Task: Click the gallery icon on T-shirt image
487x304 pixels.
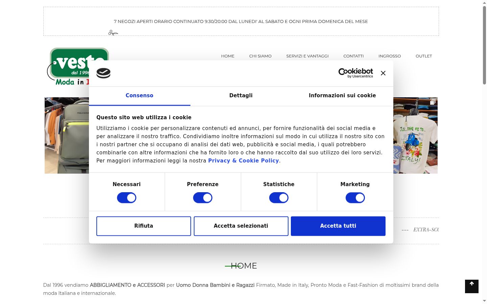Action: [x=433, y=102]
